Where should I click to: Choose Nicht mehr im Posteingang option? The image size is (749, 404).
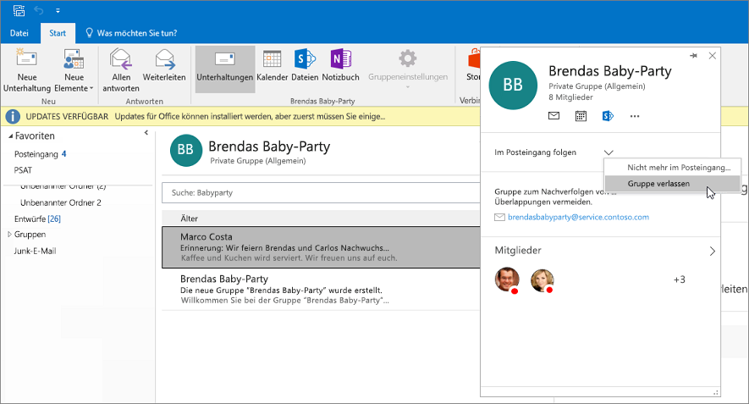pyautogui.click(x=673, y=168)
